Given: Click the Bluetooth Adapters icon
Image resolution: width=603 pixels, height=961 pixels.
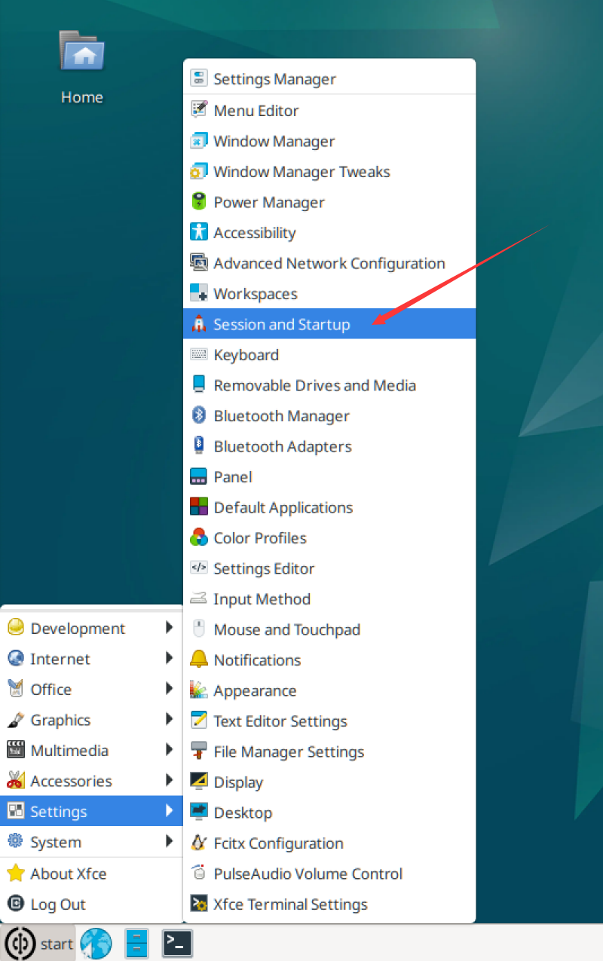Looking at the screenshot, I should click(x=199, y=446).
